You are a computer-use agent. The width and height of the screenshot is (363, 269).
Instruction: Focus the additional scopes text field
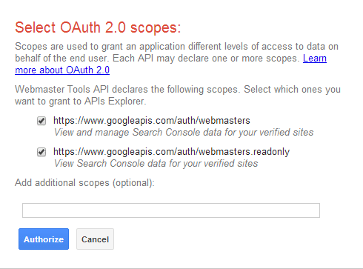click(171, 210)
